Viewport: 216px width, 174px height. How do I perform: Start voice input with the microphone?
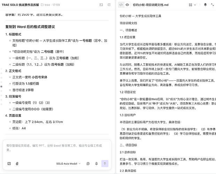click(97, 164)
